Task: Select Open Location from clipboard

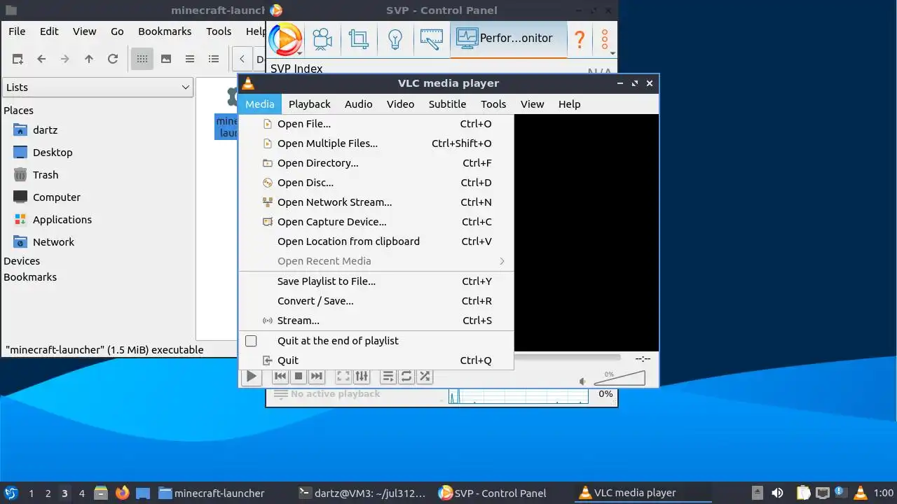Action: [x=376, y=241]
